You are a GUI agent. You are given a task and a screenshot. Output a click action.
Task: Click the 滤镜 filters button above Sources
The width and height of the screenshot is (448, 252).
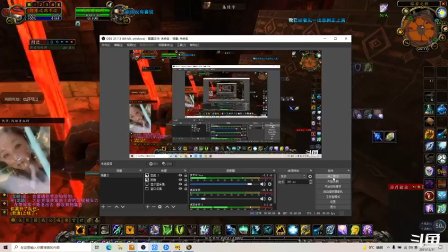tap(167, 164)
